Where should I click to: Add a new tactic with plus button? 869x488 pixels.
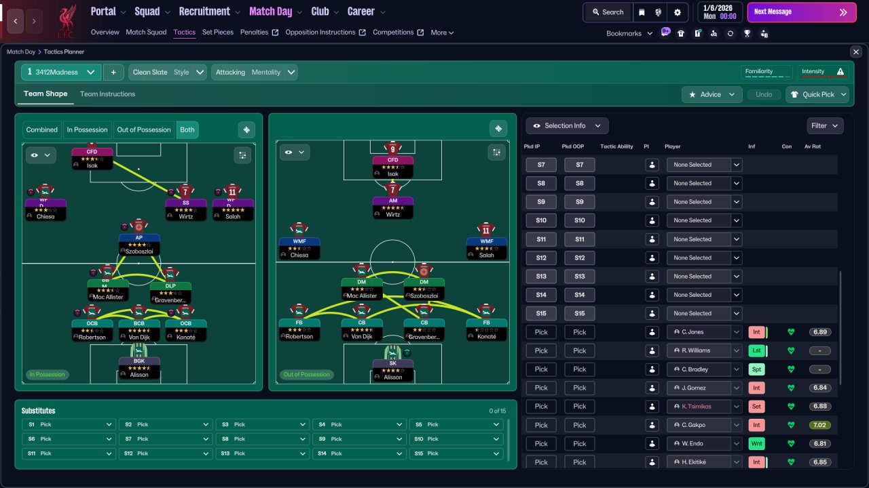[x=113, y=73]
